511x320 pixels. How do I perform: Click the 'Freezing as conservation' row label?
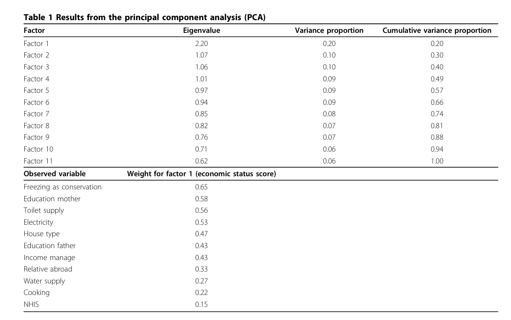(x=63, y=187)
